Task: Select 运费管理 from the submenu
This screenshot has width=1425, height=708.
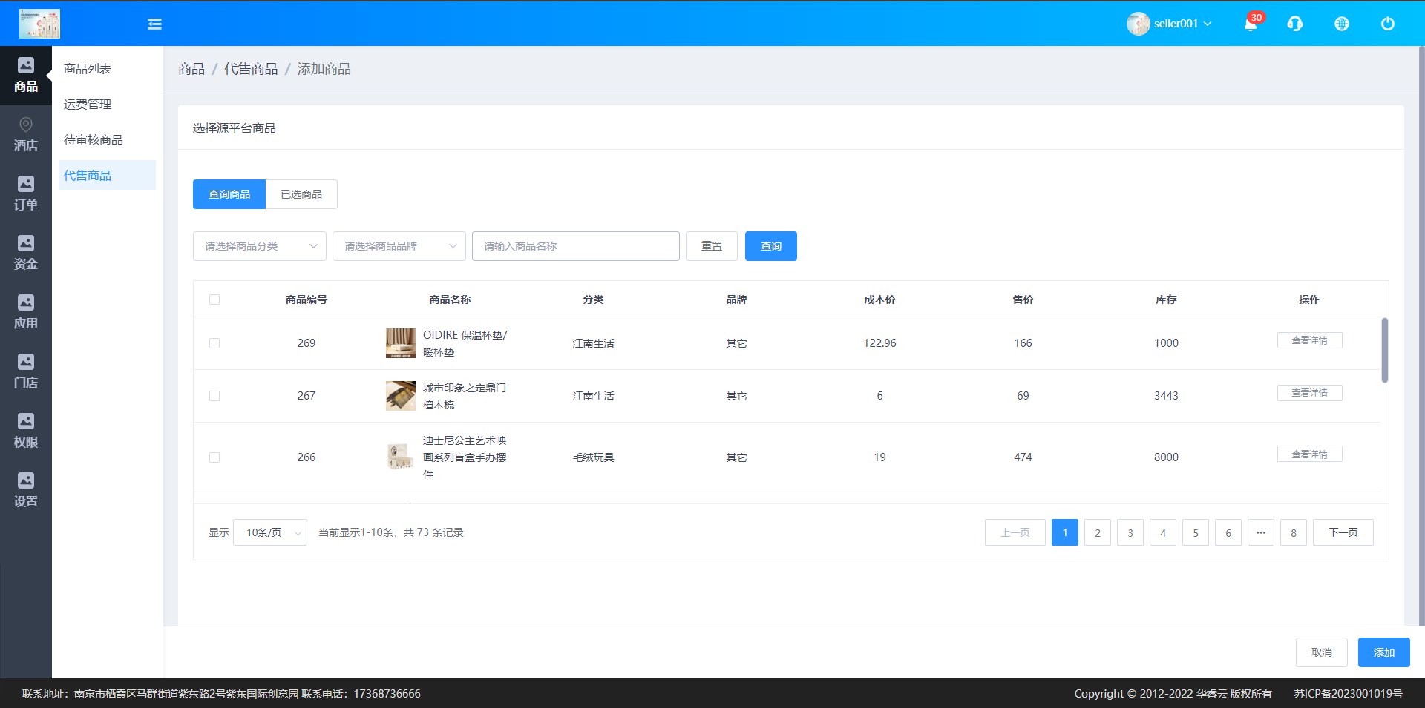Action: click(x=88, y=105)
